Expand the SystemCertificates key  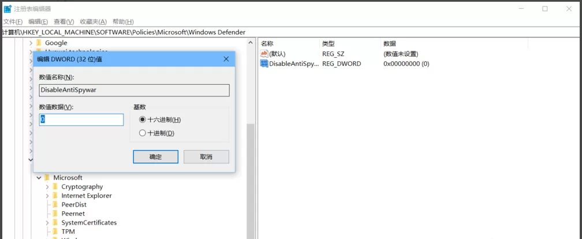(47, 223)
